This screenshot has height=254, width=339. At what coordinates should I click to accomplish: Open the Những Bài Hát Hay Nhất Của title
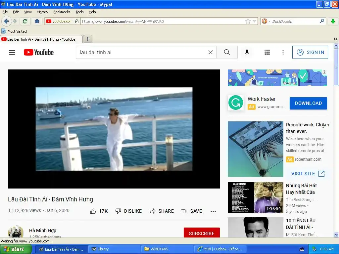301,189
